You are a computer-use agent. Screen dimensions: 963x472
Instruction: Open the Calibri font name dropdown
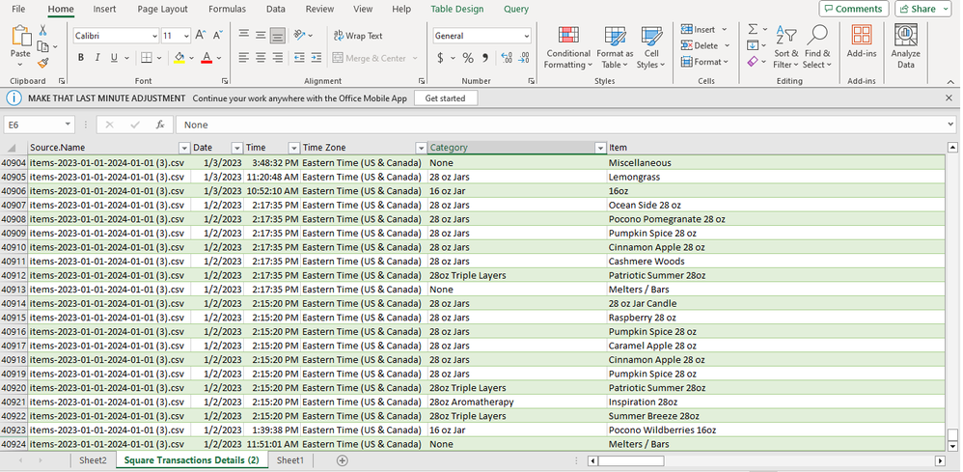153,36
